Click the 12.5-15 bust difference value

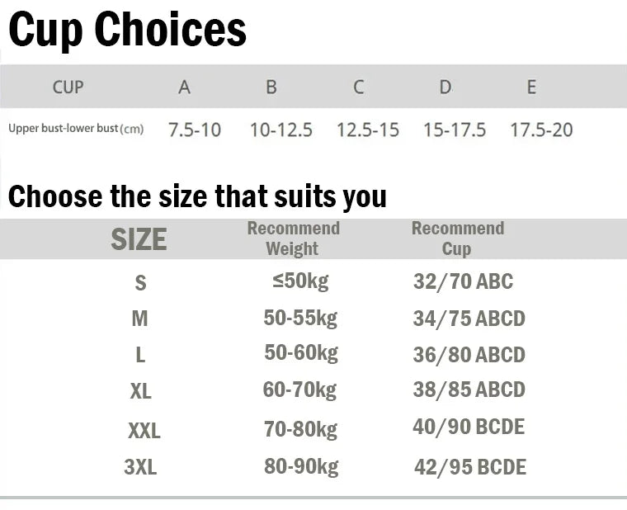(x=368, y=130)
